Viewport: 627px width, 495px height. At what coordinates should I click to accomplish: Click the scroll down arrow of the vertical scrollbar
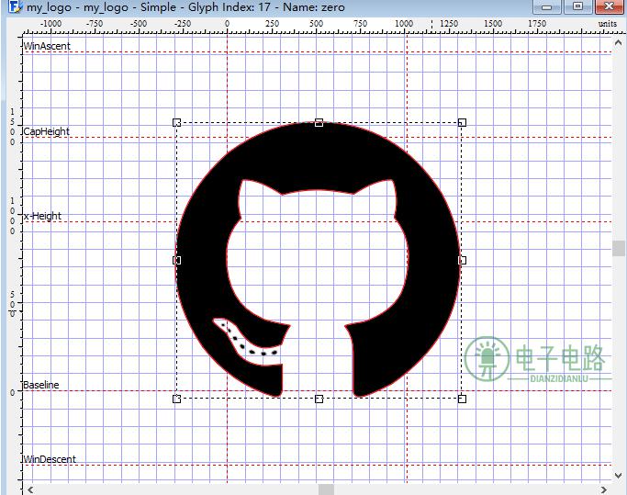(x=618, y=476)
